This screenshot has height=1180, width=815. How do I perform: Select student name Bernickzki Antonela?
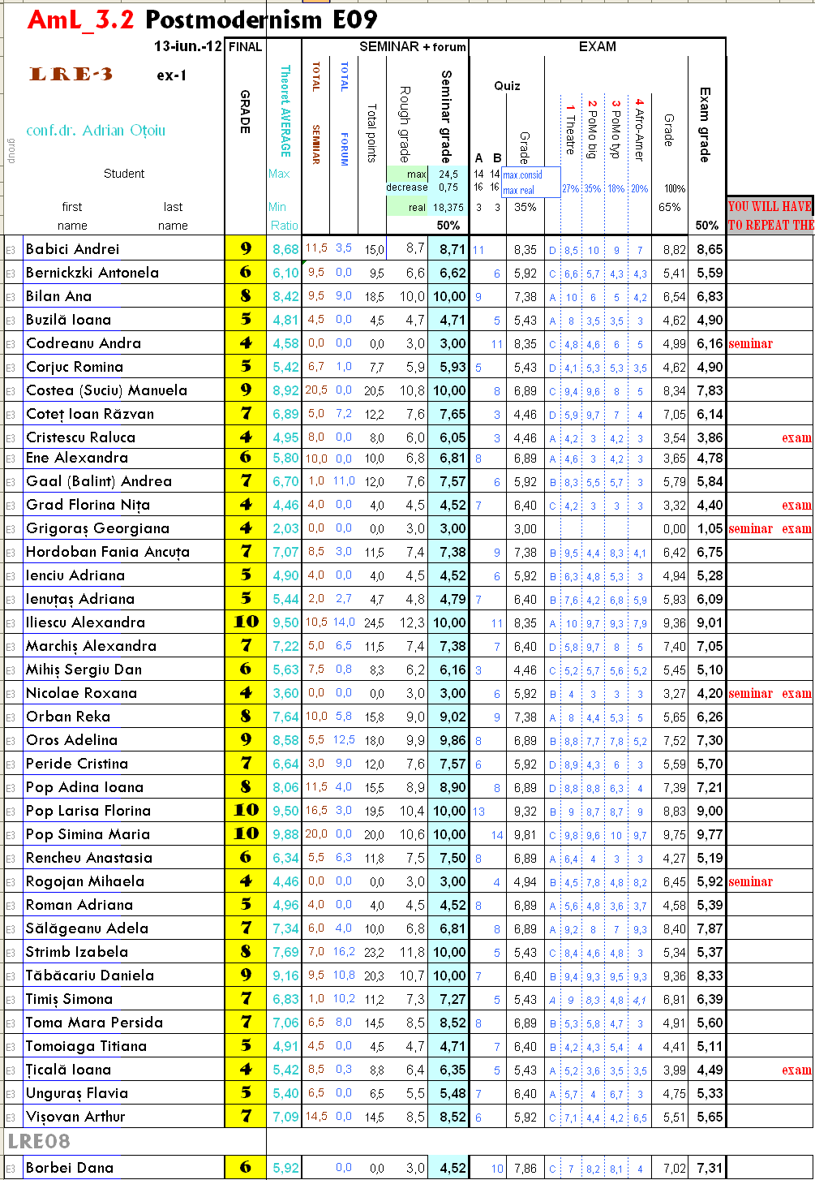[x=92, y=273]
